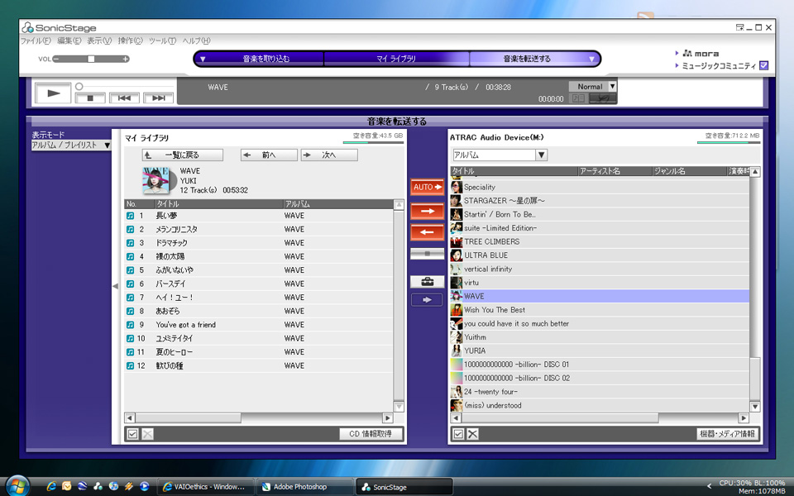Transfer selection to device with red right arrow
This screenshot has height=496, width=794.
pyautogui.click(x=427, y=211)
